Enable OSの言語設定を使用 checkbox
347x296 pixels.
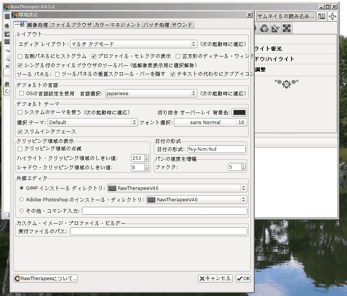click(x=22, y=93)
